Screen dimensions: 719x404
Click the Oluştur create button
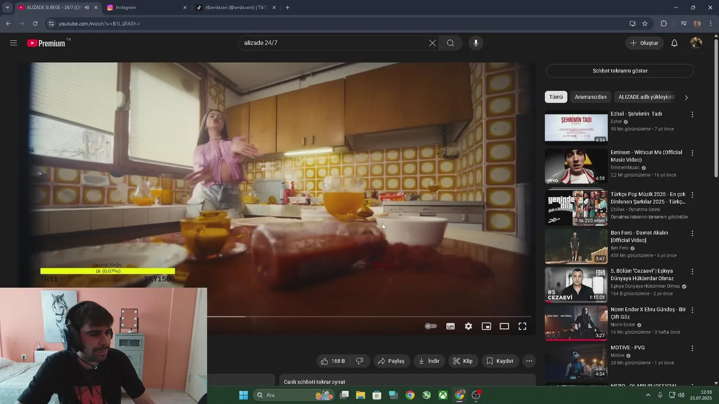[644, 43]
